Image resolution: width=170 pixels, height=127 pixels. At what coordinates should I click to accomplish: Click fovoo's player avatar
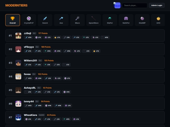18,77
